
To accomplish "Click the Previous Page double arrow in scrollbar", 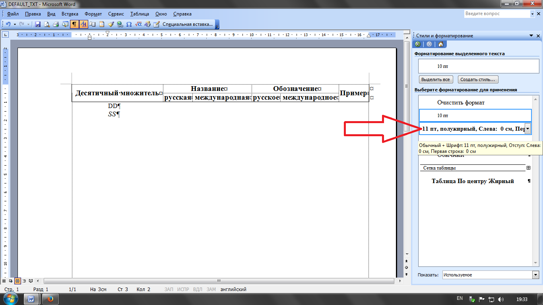I will tap(406, 261).
